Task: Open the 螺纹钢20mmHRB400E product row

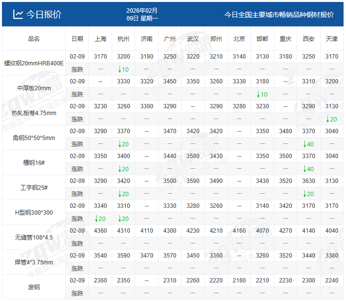Action: (x=34, y=63)
